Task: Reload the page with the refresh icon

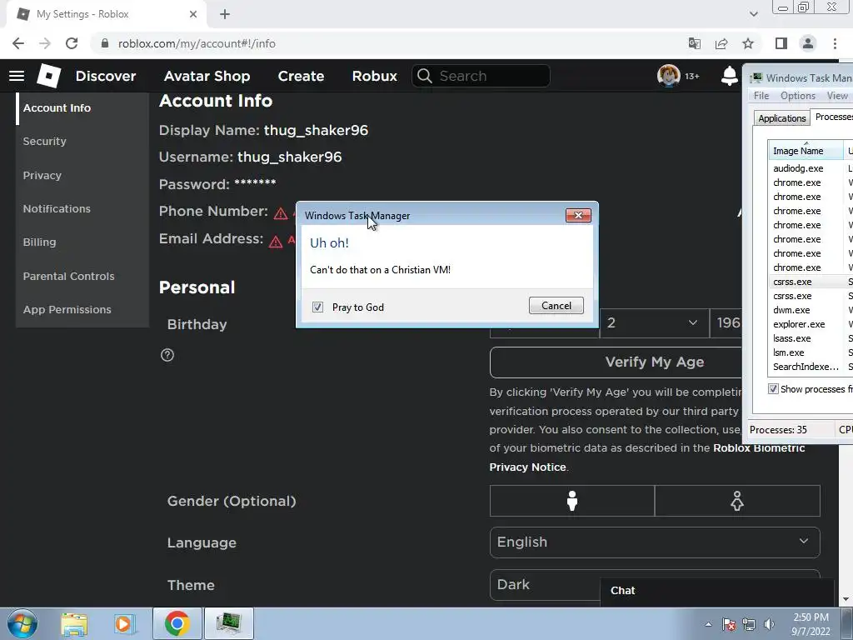Action: point(72,43)
